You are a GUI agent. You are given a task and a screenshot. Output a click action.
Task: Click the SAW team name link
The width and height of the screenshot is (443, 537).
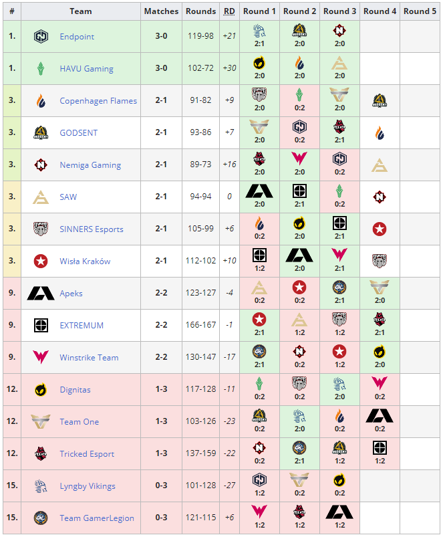[x=68, y=197]
